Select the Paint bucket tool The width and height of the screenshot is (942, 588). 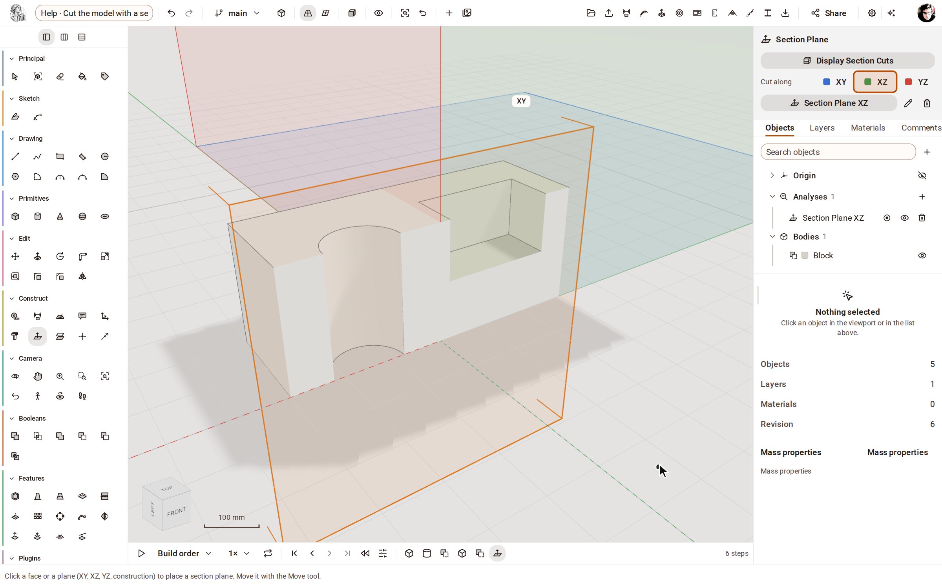click(x=82, y=76)
